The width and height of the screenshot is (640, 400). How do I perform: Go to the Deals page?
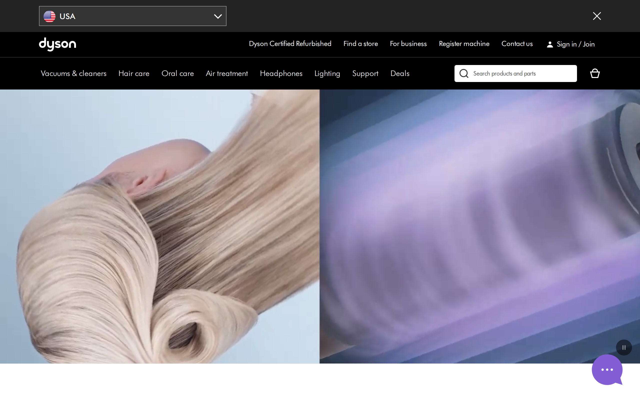click(x=400, y=73)
